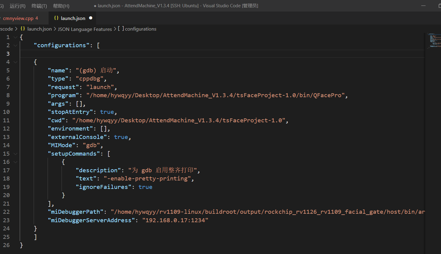Click the braces icon in breadcrumb
This screenshot has height=254, width=441.
(x=23, y=29)
